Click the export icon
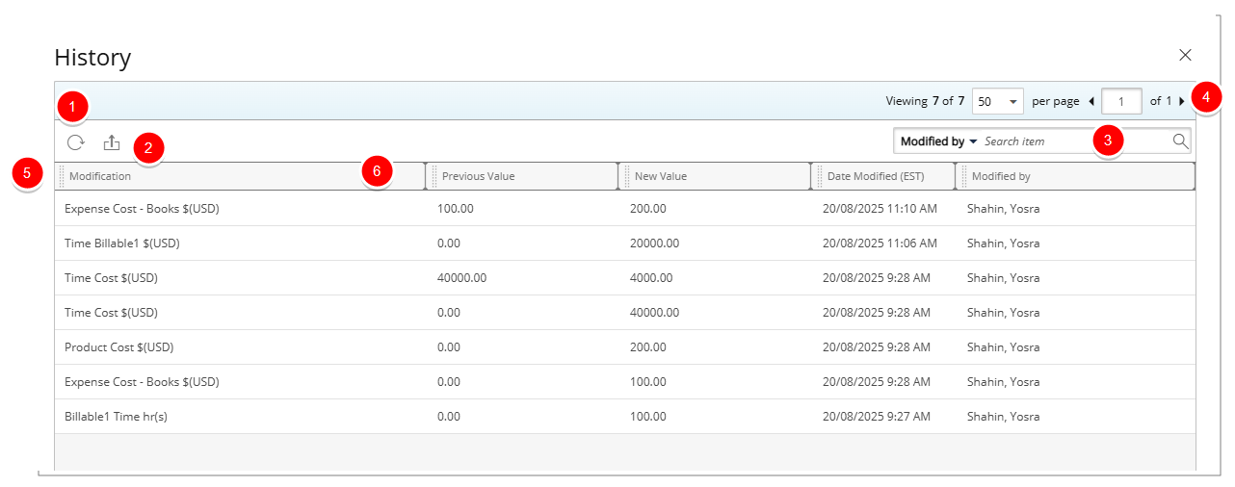The width and height of the screenshot is (1235, 487). point(112,142)
